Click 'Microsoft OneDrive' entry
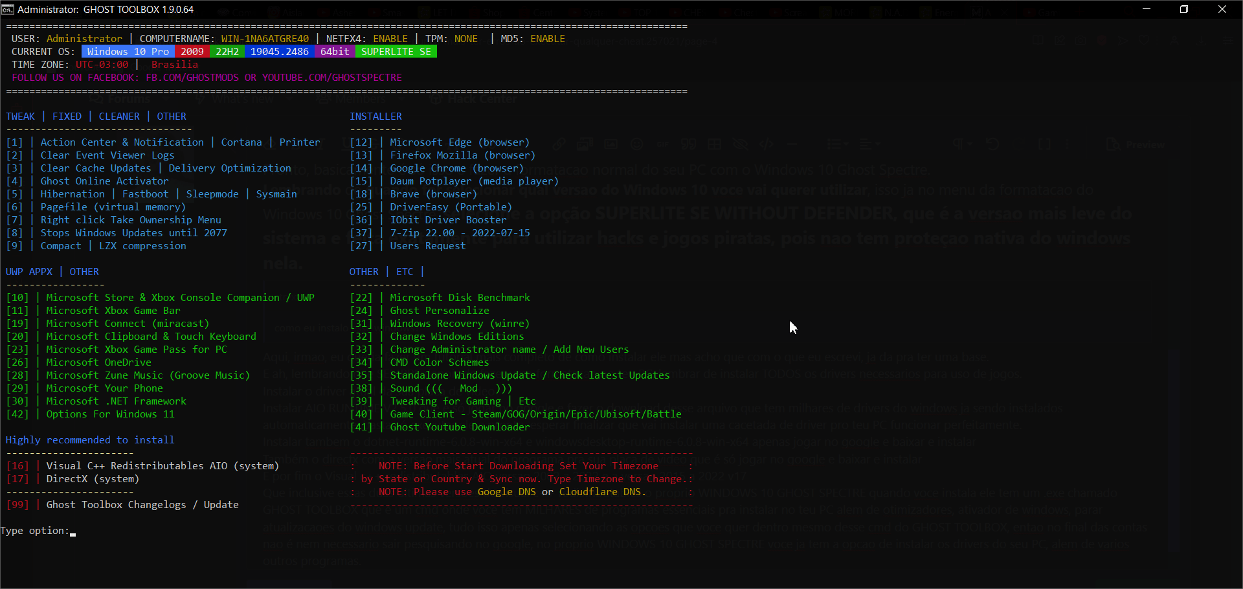Viewport: 1243px width, 589px height. pyautogui.click(x=98, y=362)
